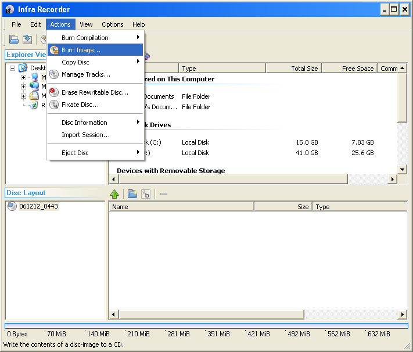Click '7.83 GB' free space value
Image resolution: width=413 pixels, height=352 pixels.
pyautogui.click(x=362, y=142)
